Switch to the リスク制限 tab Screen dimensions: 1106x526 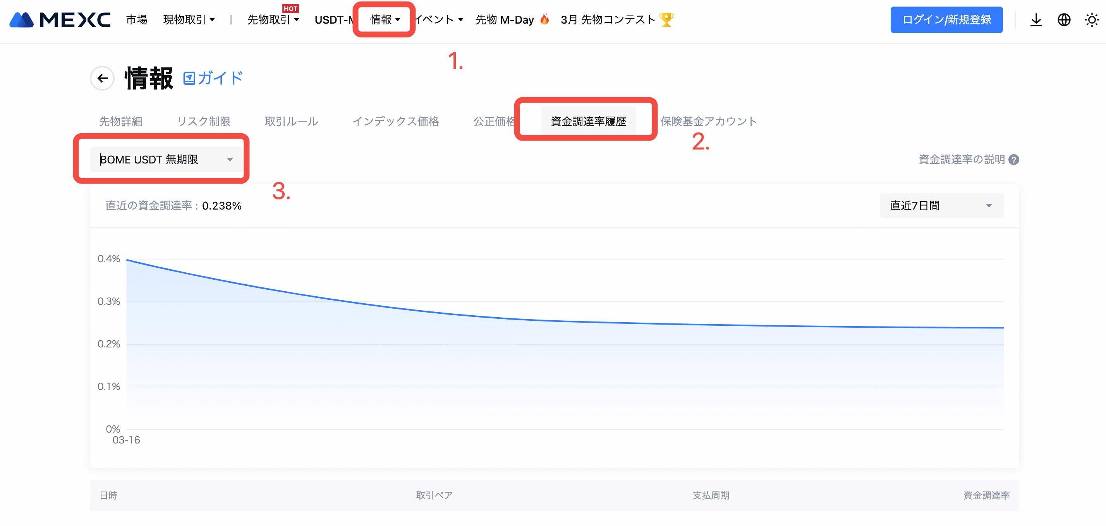pos(204,122)
